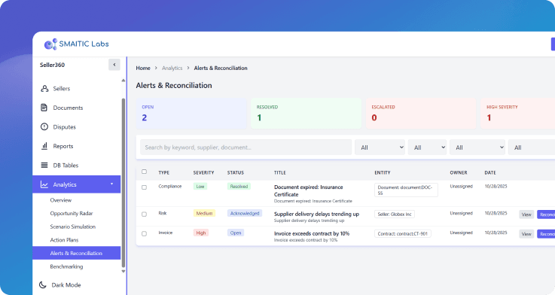The width and height of the screenshot is (555, 295).
Task: Click the search by keyword input field
Action: [x=246, y=147]
